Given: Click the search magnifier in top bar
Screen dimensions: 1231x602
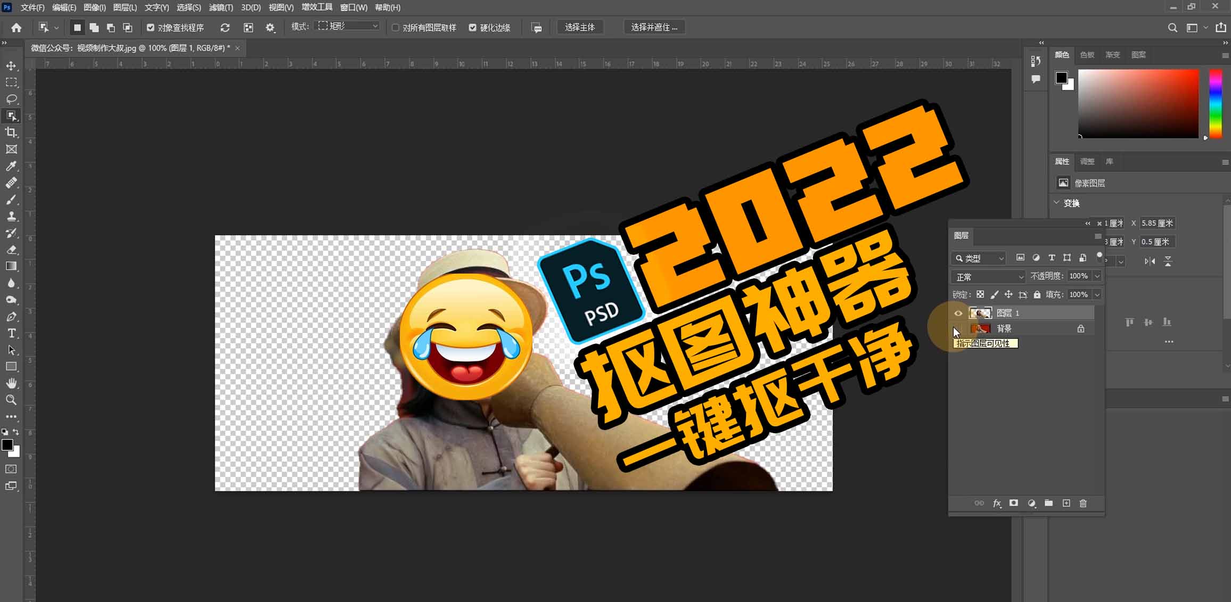Looking at the screenshot, I should (1172, 28).
